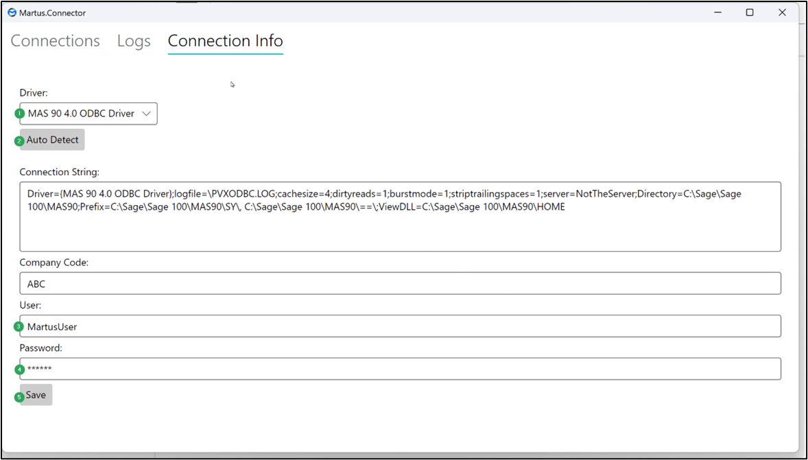808x460 pixels.
Task: Close the Martus.Connector window
Action: pyautogui.click(x=782, y=13)
